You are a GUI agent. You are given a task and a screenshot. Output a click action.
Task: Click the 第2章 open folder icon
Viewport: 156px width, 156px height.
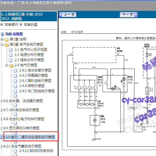pos(6,45)
